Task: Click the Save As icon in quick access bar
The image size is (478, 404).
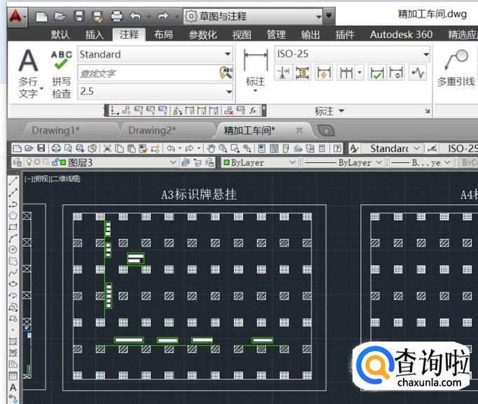Action: point(98,16)
